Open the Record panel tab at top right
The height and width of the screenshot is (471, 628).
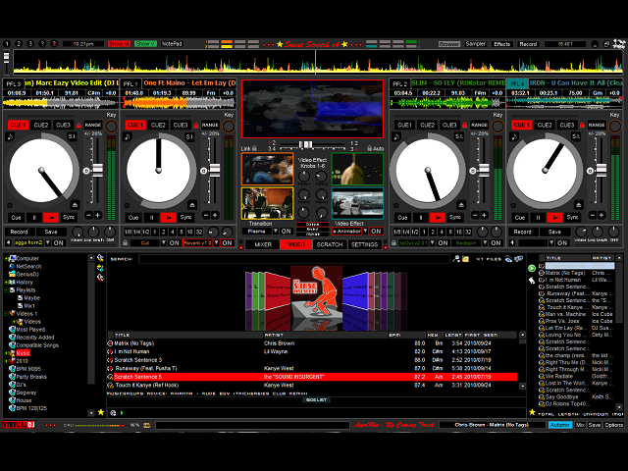pyautogui.click(x=528, y=43)
